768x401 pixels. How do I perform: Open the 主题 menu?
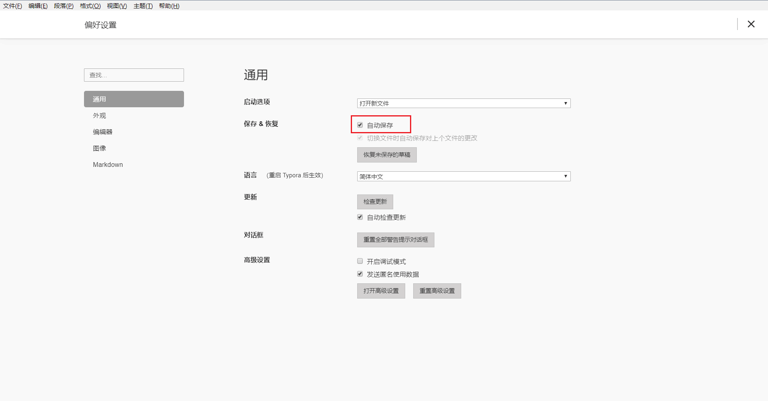click(x=143, y=6)
